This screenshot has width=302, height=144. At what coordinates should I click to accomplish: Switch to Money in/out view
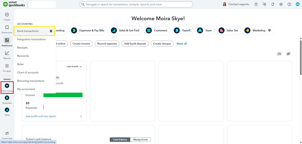tap(141, 139)
